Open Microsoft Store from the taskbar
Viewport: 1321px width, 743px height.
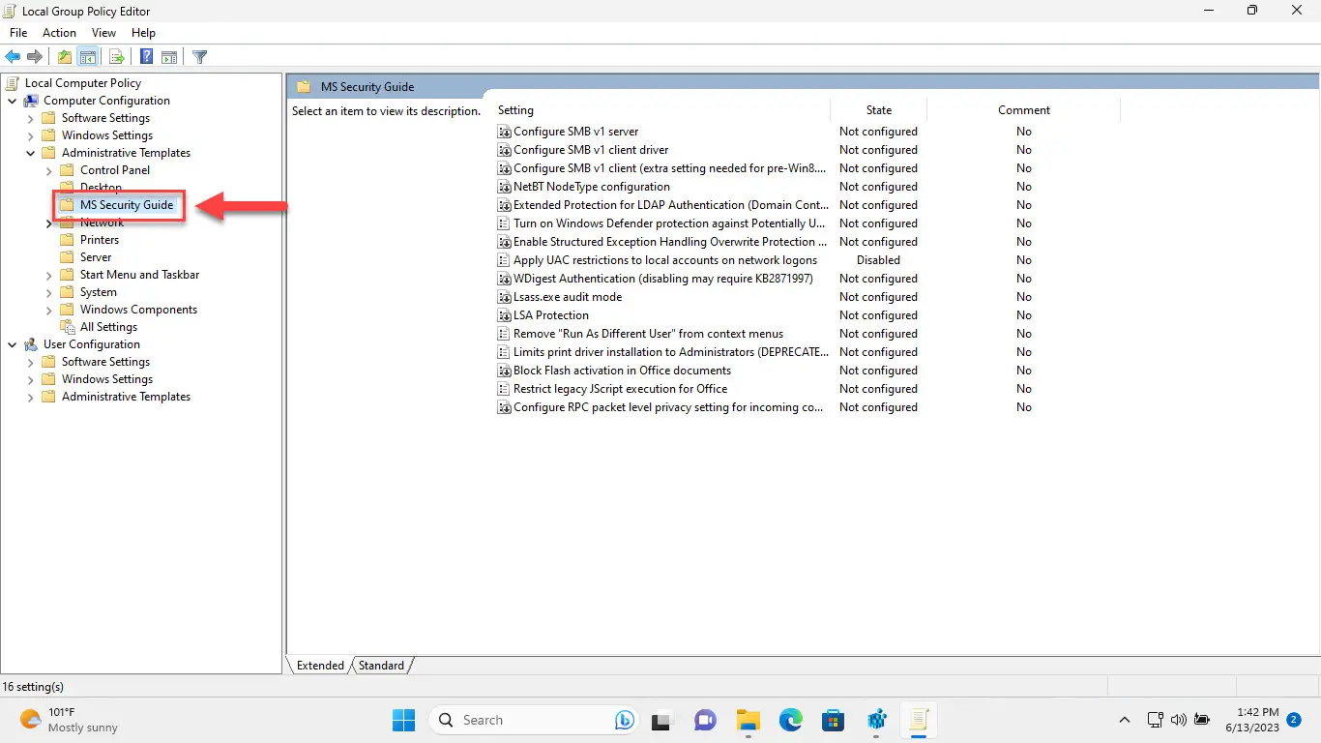834,720
